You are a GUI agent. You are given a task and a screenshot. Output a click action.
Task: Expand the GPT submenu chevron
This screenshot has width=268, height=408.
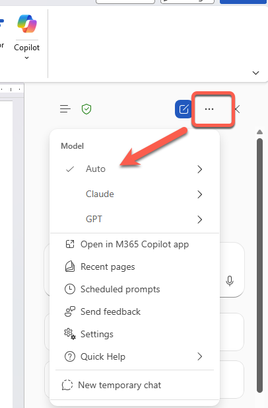click(x=199, y=220)
